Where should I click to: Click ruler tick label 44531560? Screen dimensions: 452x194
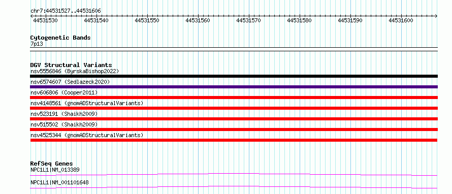pos(198,20)
